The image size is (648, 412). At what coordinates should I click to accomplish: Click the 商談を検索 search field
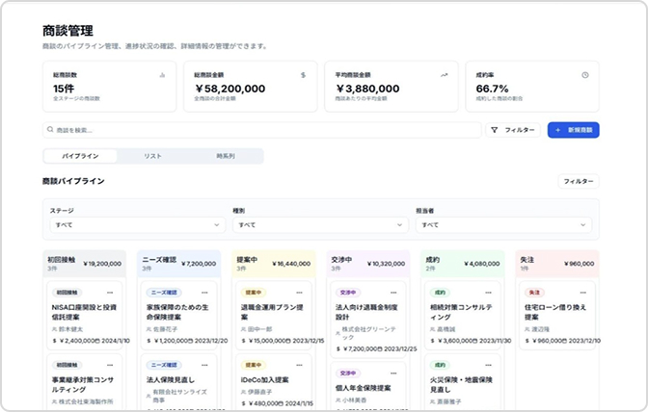click(262, 130)
